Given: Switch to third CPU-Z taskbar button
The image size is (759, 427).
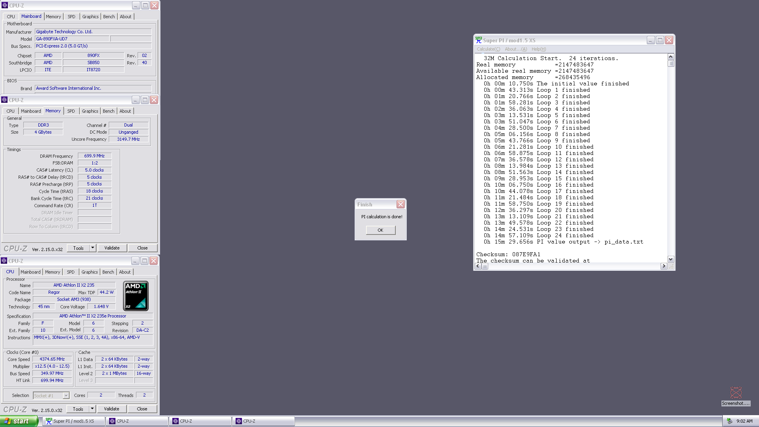Looking at the screenshot, I should (x=263, y=421).
